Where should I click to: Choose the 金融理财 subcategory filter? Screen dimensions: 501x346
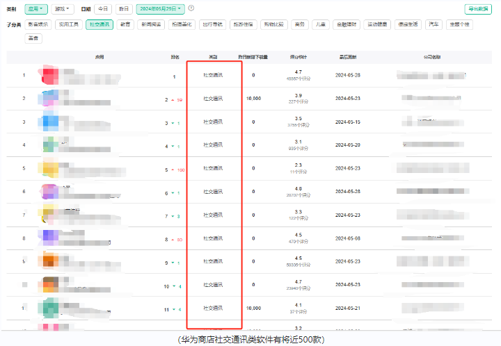coord(347,24)
